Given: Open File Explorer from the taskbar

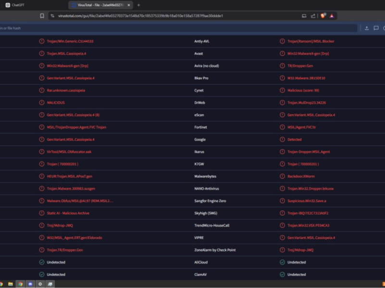Looking at the screenshot, I should pos(10,284).
